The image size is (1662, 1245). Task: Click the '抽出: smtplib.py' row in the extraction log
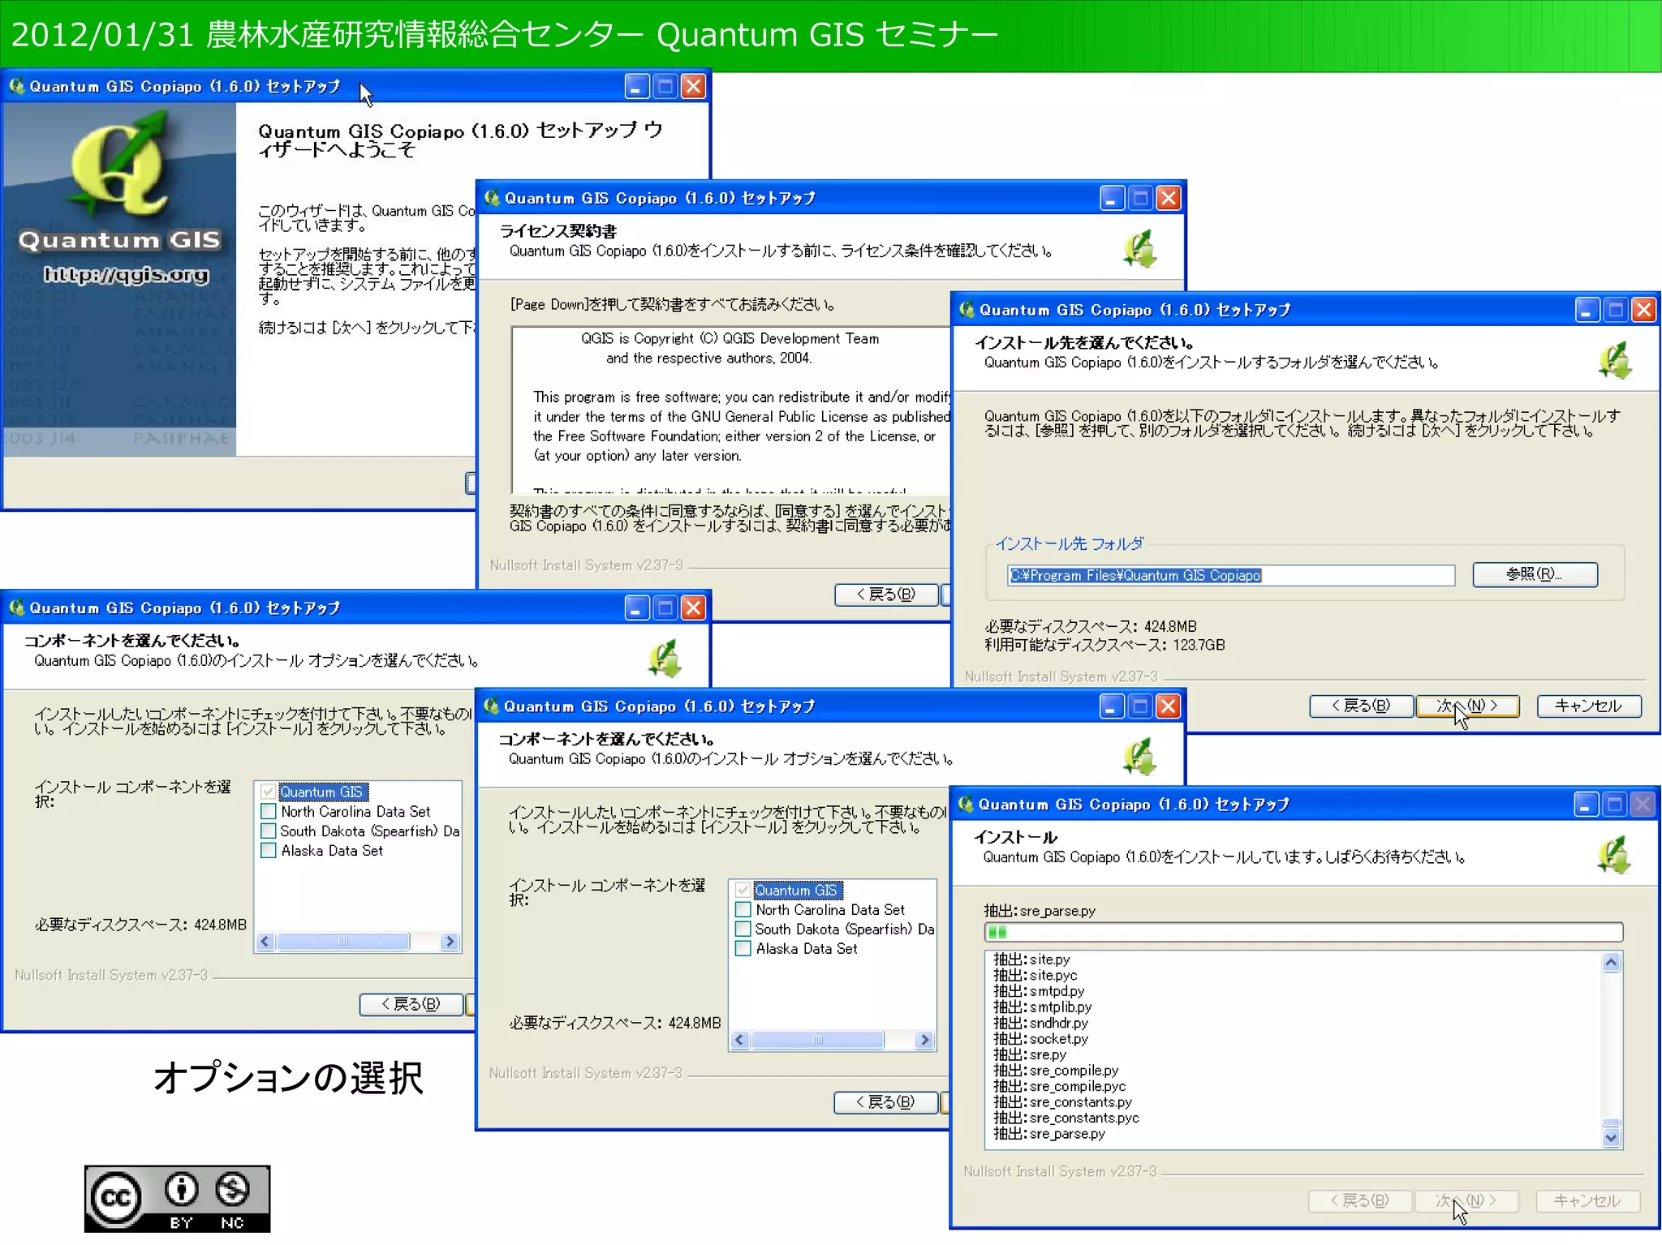click(1043, 1007)
